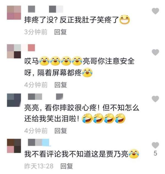Open the brown avatar of the last commenter
165x174 pixels.
[14, 146]
